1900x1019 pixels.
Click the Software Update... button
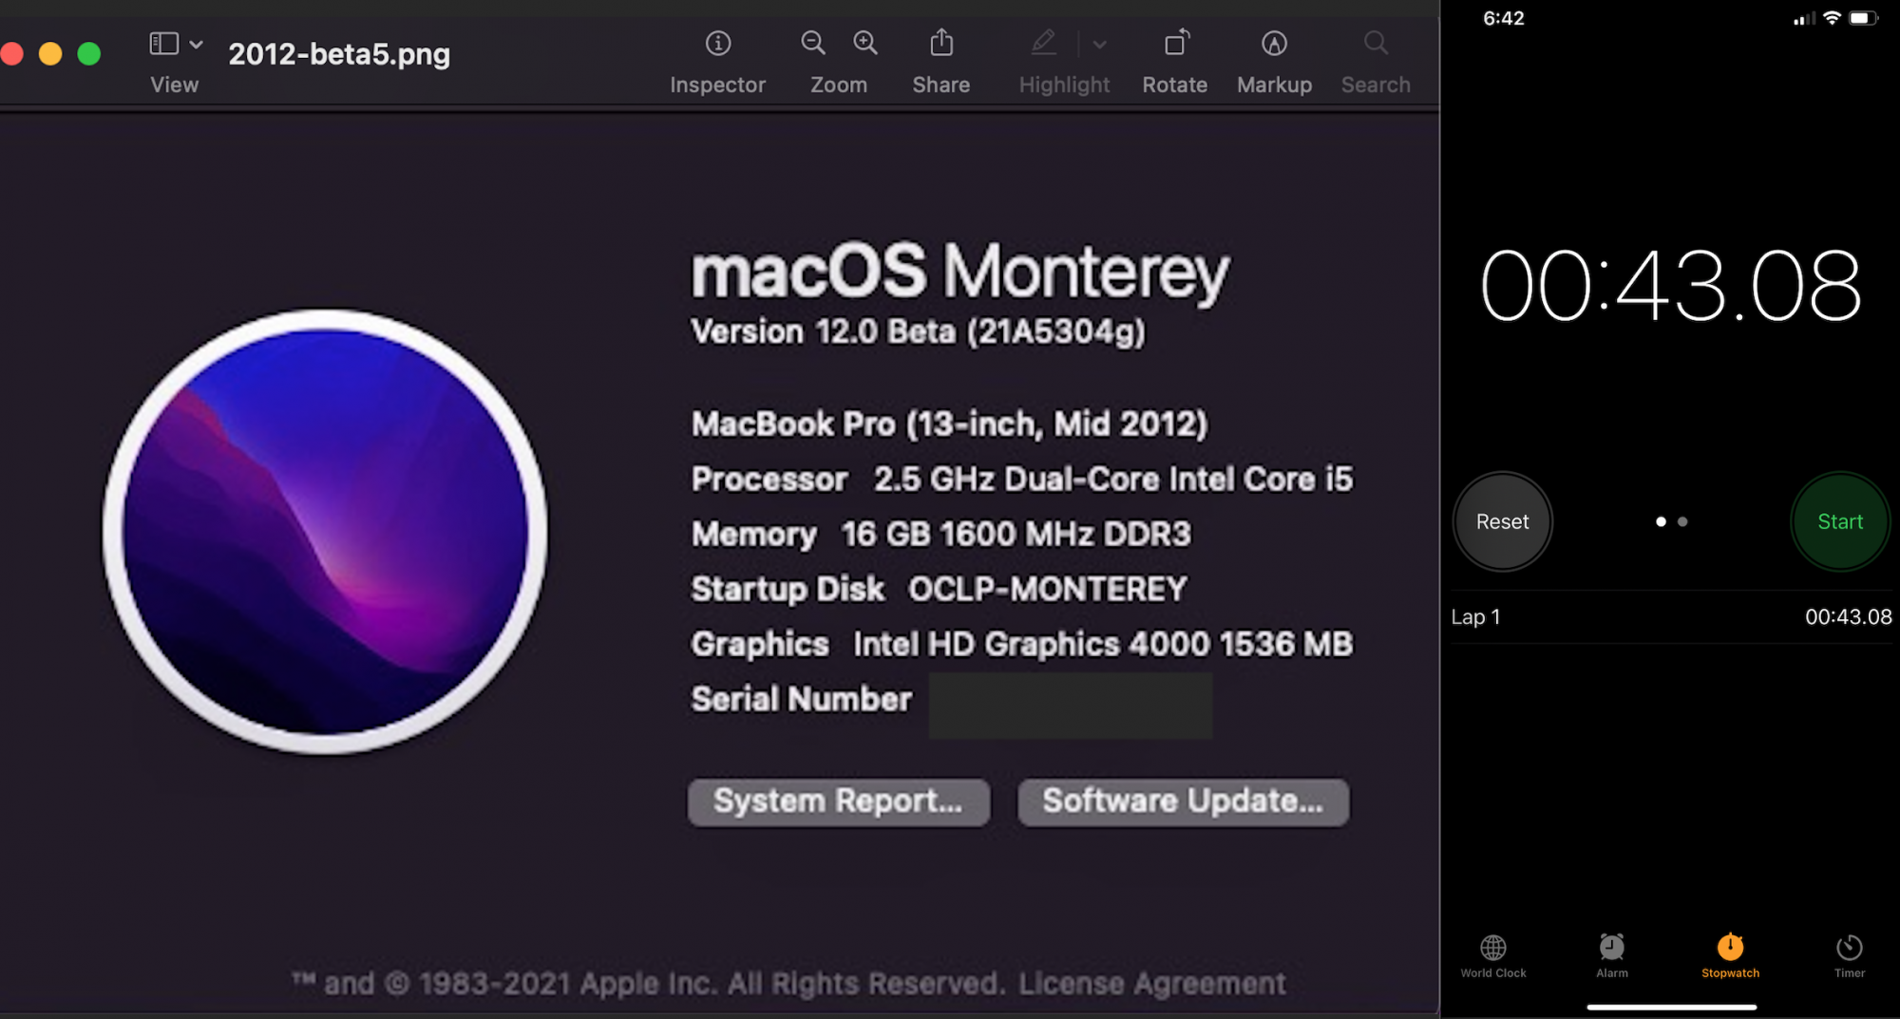coord(1183,802)
